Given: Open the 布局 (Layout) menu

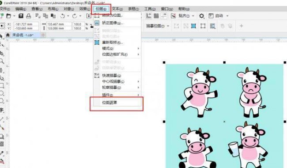Looking at the screenshot, I should pos(53,9).
